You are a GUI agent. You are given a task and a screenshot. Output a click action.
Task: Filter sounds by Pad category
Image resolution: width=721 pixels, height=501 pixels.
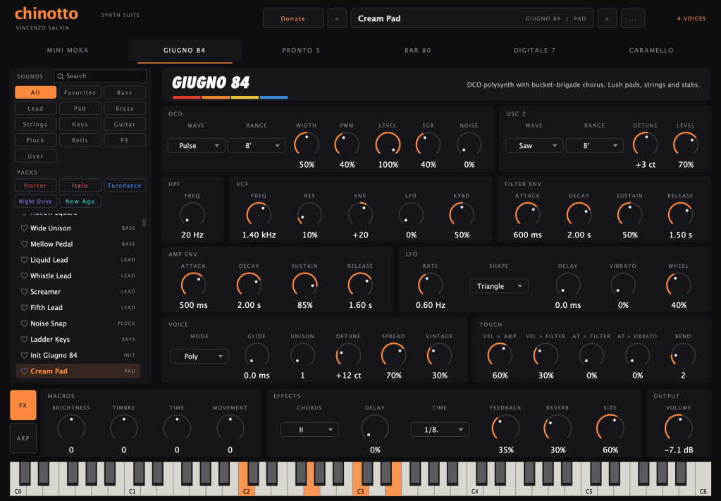coord(80,109)
